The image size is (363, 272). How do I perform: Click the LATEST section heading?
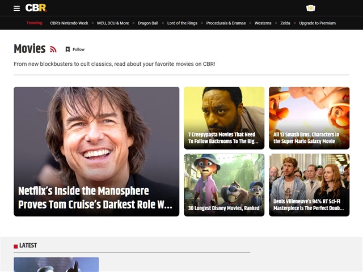(x=28, y=245)
